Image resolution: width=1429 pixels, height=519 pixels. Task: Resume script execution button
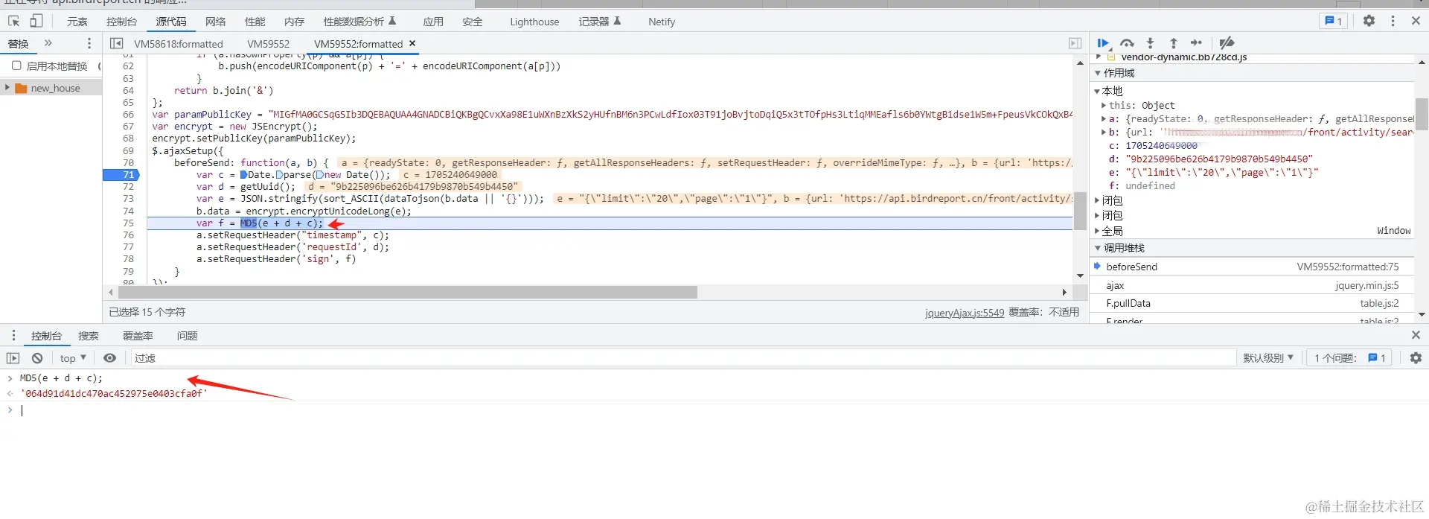[x=1103, y=43]
